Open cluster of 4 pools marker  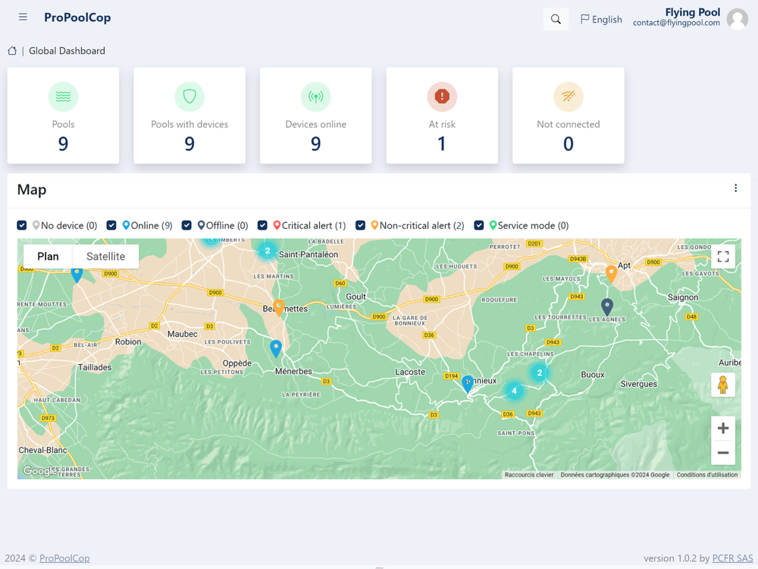515,391
